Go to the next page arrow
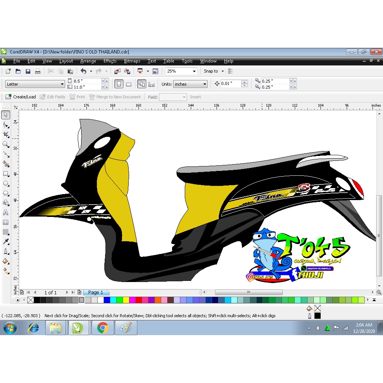Viewport: 383px width, 383px height. (x=67, y=292)
